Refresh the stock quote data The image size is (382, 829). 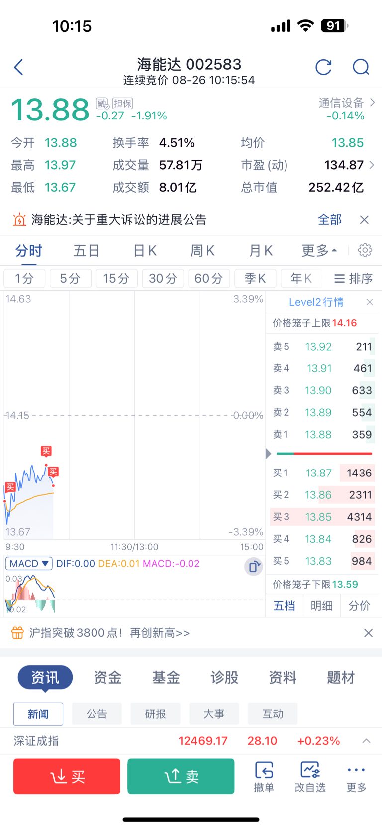[323, 67]
